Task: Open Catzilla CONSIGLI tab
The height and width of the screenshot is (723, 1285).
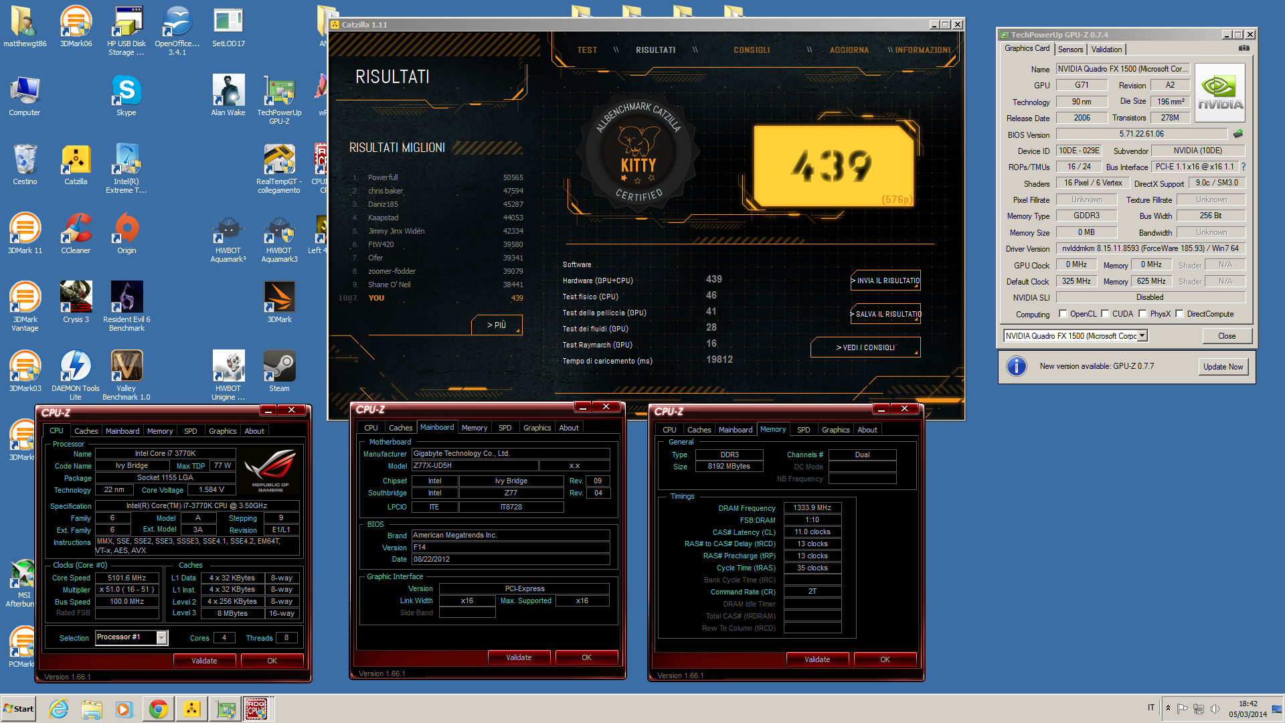Action: pyautogui.click(x=752, y=50)
